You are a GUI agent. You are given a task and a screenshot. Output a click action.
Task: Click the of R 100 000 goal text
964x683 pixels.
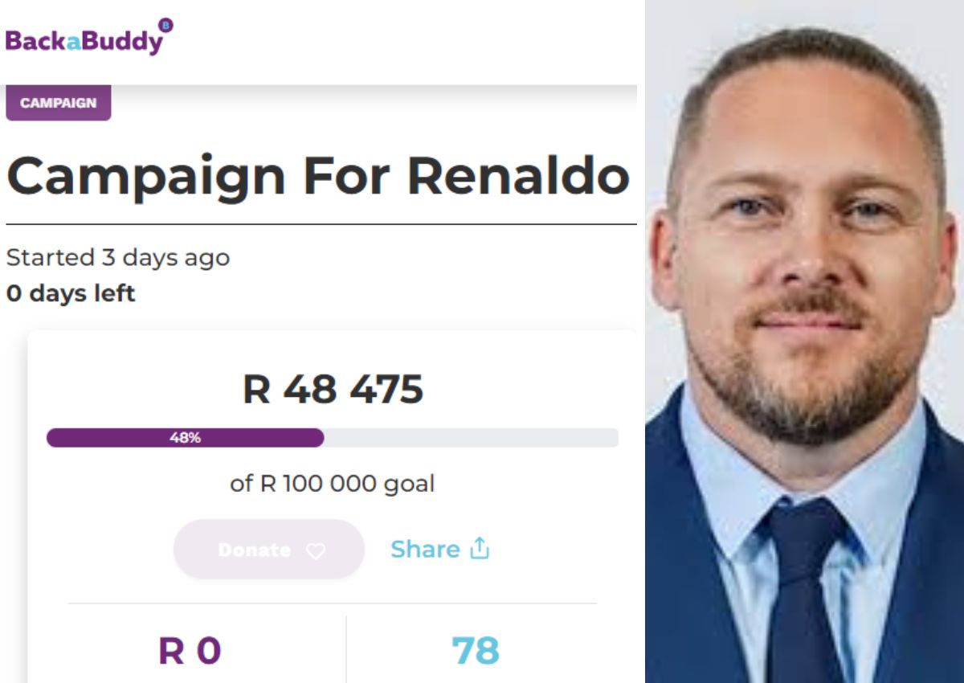(333, 484)
